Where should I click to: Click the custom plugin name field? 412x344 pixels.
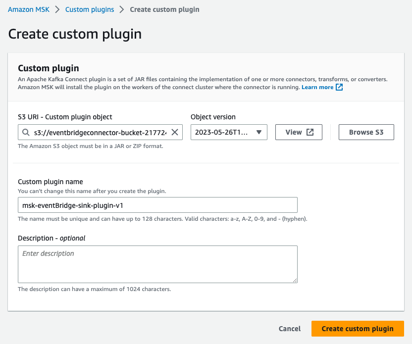(157, 204)
